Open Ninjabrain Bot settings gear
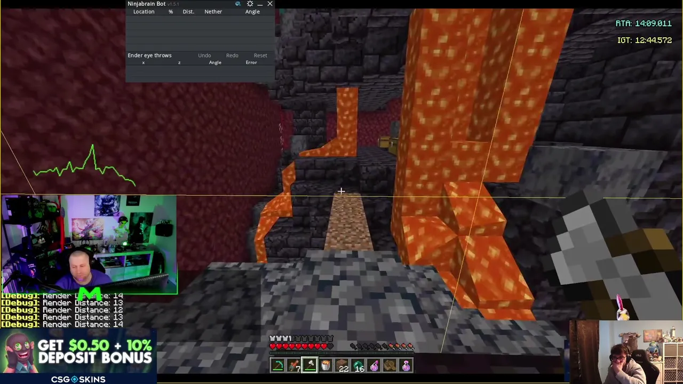 pos(250,4)
